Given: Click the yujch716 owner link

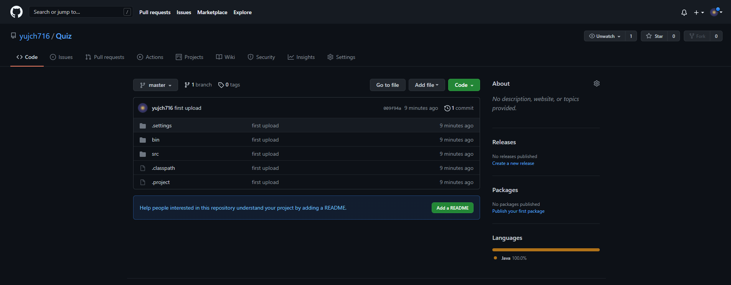Looking at the screenshot, I should (x=35, y=36).
